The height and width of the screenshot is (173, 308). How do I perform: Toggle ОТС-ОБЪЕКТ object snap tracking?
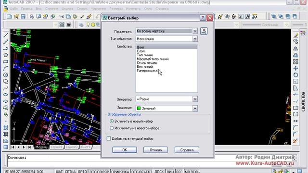pos(141,172)
